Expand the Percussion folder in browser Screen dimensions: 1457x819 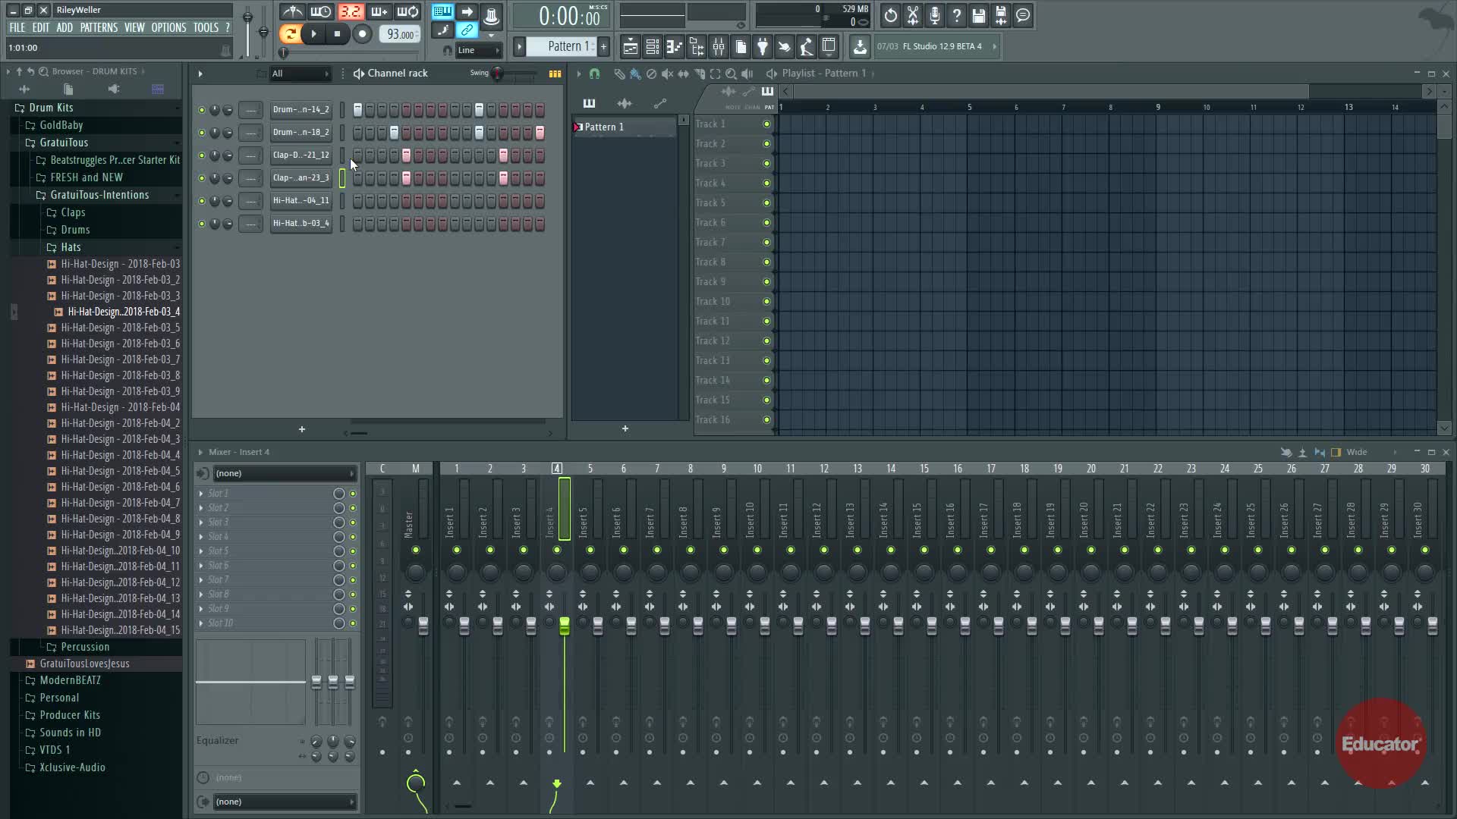[x=85, y=647]
